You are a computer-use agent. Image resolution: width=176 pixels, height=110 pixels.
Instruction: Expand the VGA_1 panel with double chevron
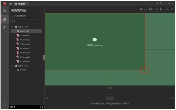(x=41, y=107)
